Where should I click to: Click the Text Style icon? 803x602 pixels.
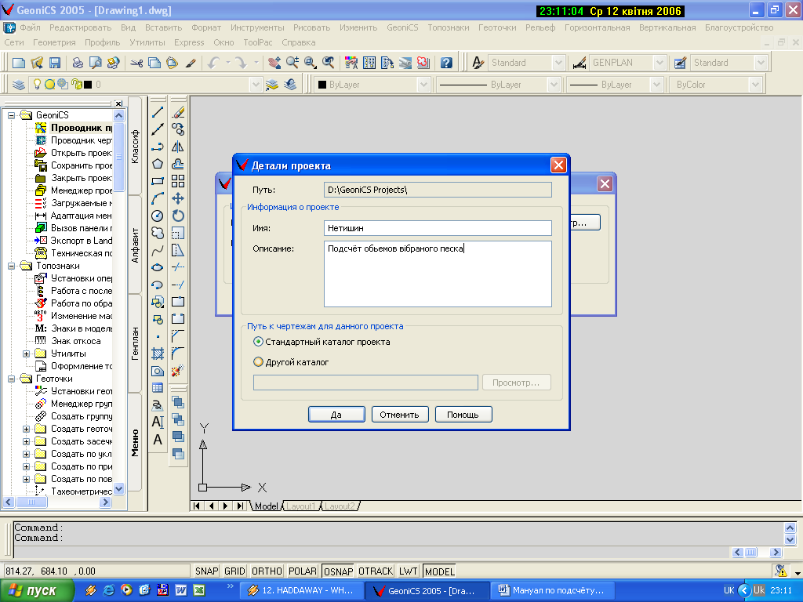coord(478,63)
